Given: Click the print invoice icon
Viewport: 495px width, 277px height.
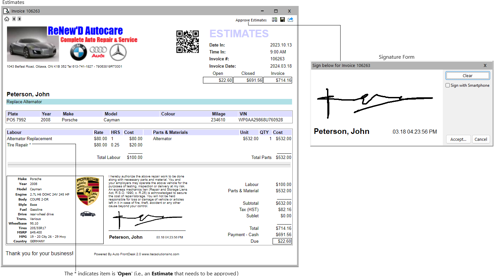Looking at the screenshot, I should [275, 20].
